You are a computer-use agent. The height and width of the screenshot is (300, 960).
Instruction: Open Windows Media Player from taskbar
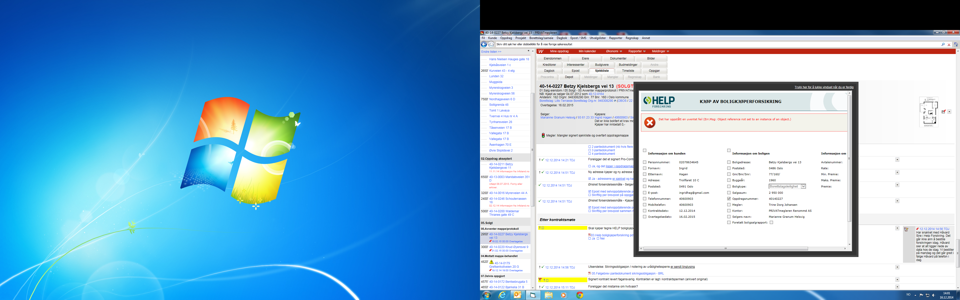pyautogui.click(x=563, y=295)
